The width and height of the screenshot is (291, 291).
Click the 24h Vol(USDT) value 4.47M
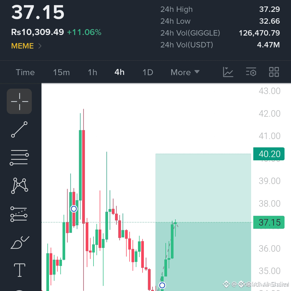(268, 45)
